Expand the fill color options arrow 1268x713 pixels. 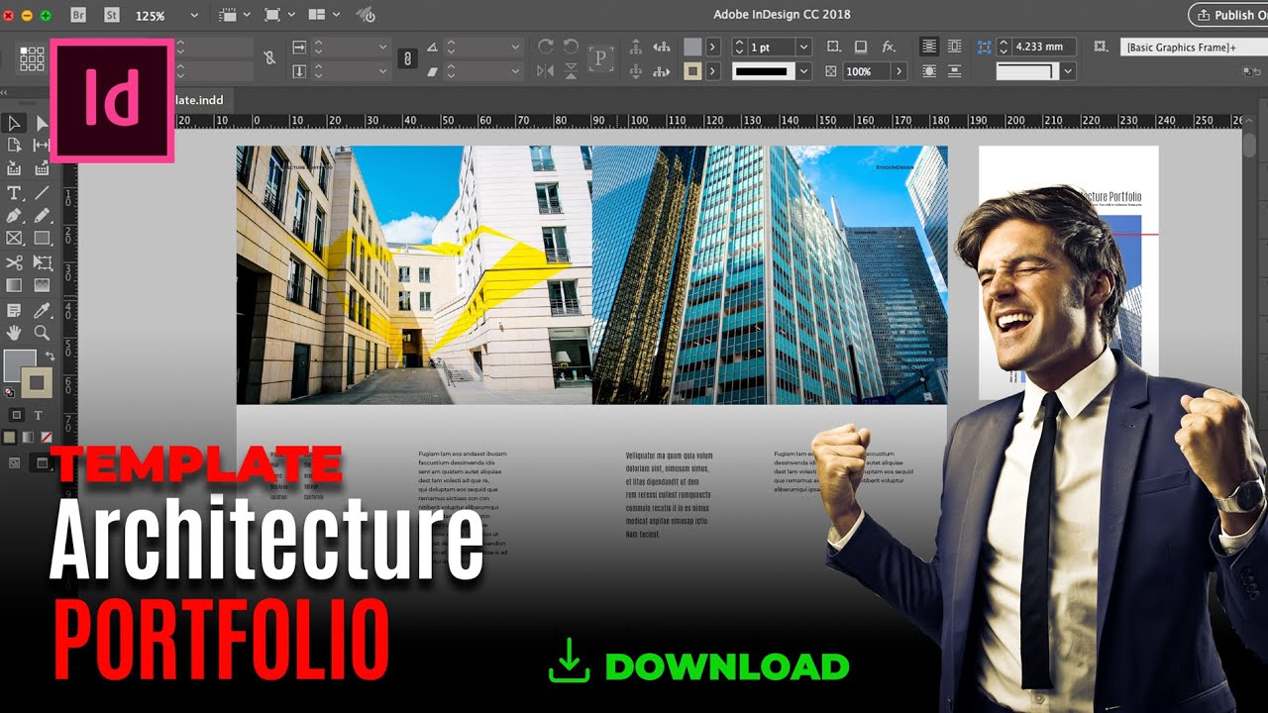712,47
